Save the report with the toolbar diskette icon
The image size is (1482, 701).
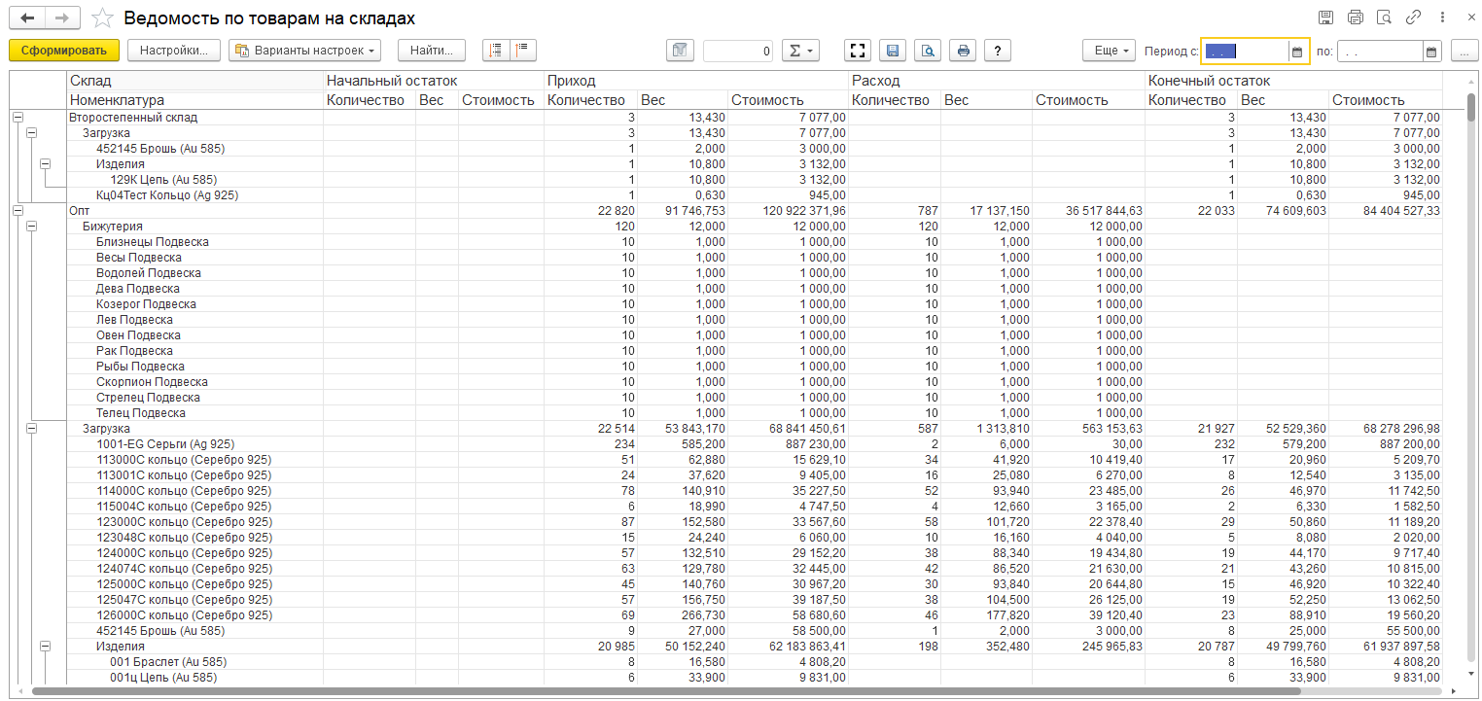[x=893, y=51]
